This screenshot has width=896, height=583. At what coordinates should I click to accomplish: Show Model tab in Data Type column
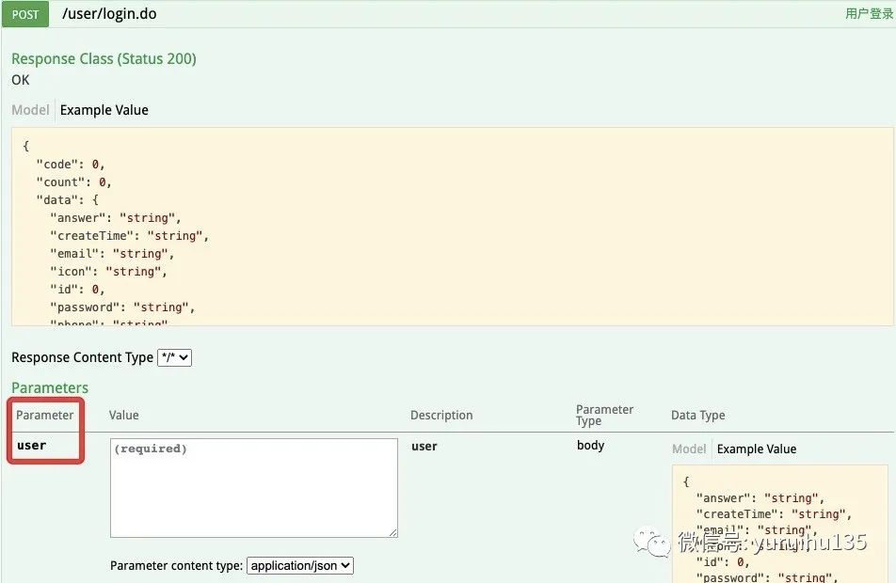(689, 449)
